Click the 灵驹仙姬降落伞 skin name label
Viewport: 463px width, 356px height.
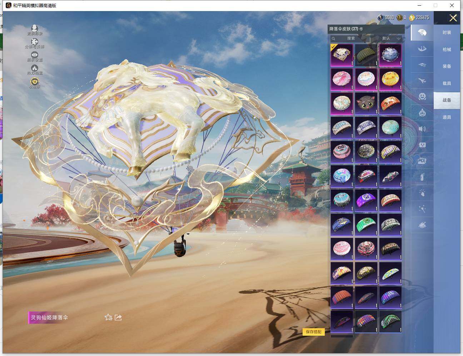pos(49,318)
